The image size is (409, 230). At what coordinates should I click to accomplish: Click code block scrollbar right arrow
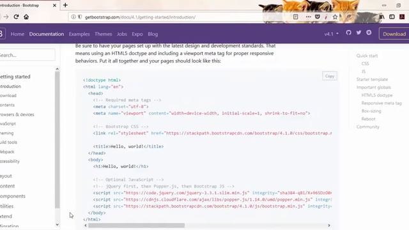pyautogui.click(x=329, y=226)
